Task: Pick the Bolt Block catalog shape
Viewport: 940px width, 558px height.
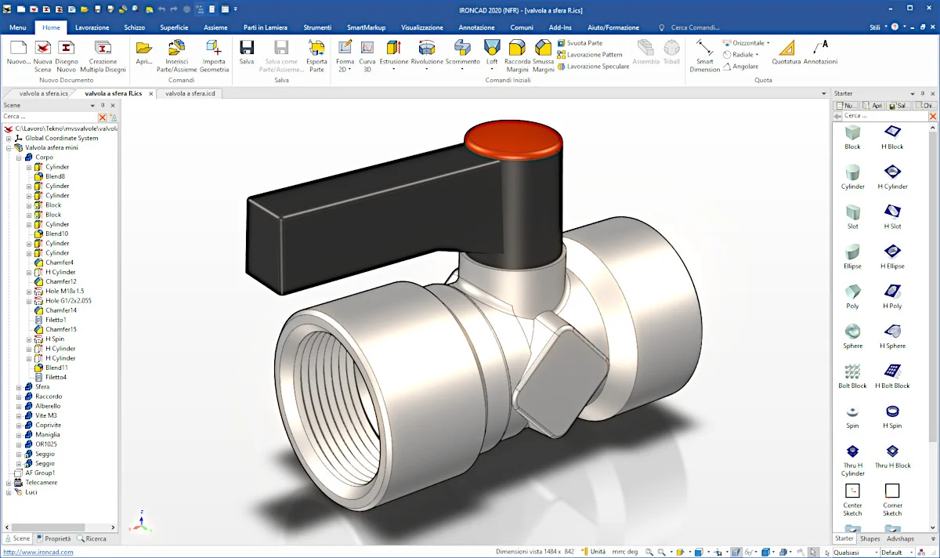Action: coord(852,375)
